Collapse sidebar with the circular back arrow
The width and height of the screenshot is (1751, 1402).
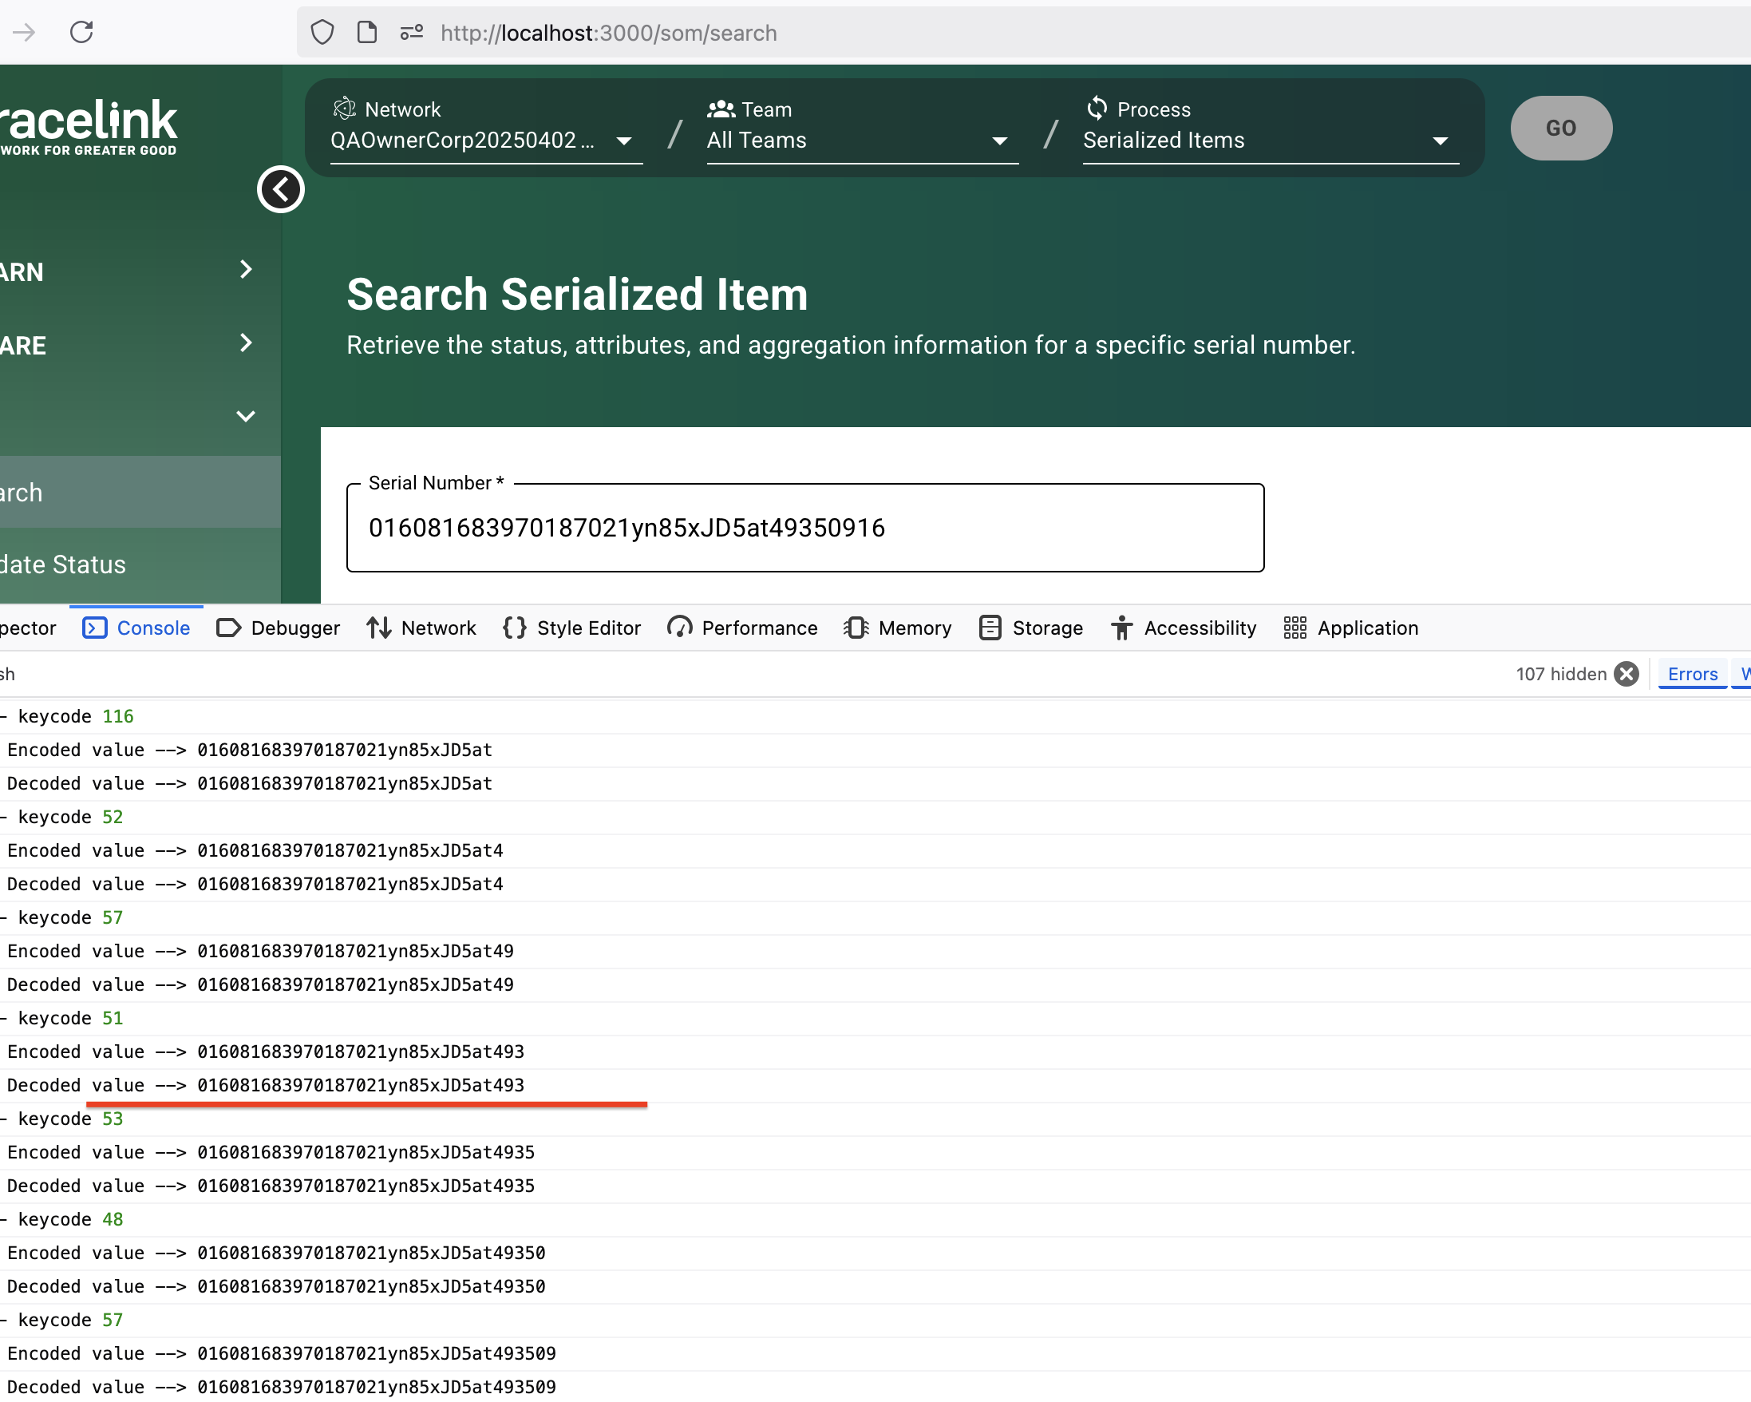280,189
